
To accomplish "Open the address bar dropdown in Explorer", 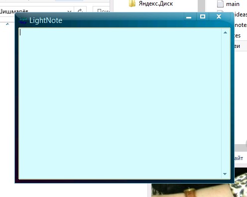I will coord(69,11).
